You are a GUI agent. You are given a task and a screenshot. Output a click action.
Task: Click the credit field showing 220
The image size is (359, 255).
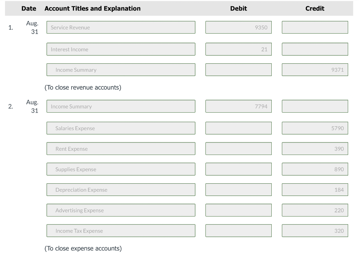315,211
